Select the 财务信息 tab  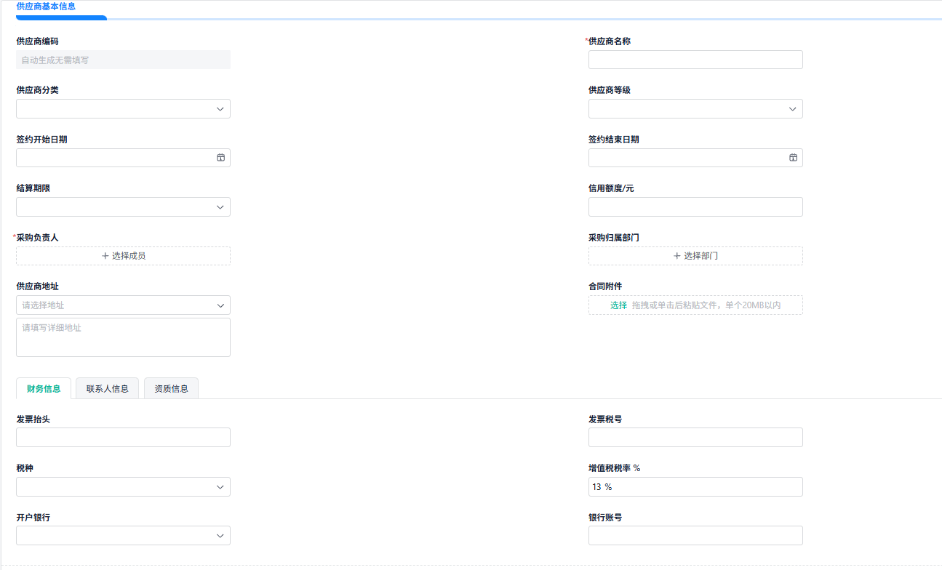point(44,389)
